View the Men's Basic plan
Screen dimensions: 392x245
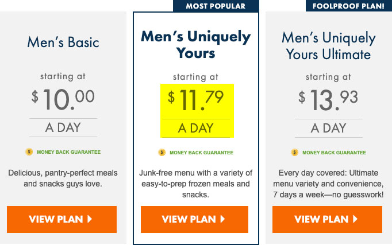[x=62, y=219]
